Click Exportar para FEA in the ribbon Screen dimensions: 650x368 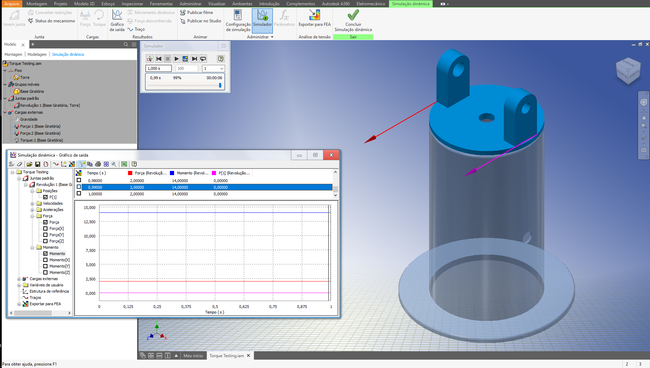point(314,19)
